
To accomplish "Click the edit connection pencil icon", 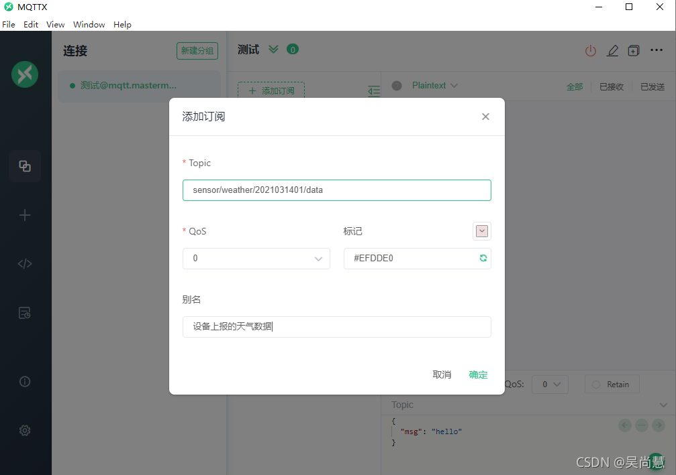I will point(613,51).
